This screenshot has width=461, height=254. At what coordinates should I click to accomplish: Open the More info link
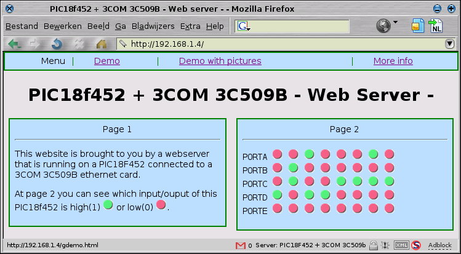click(x=393, y=61)
